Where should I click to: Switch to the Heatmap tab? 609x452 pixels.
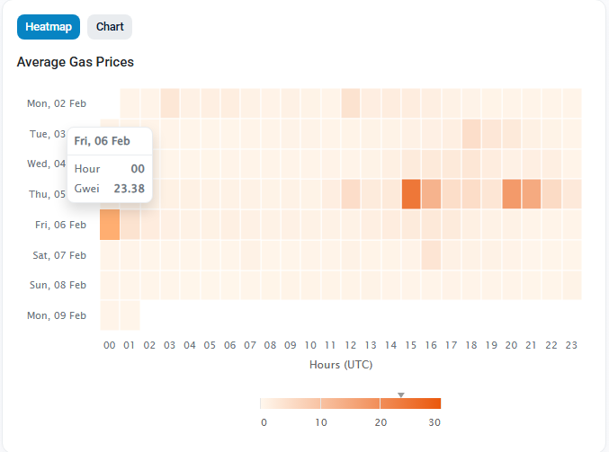click(49, 27)
